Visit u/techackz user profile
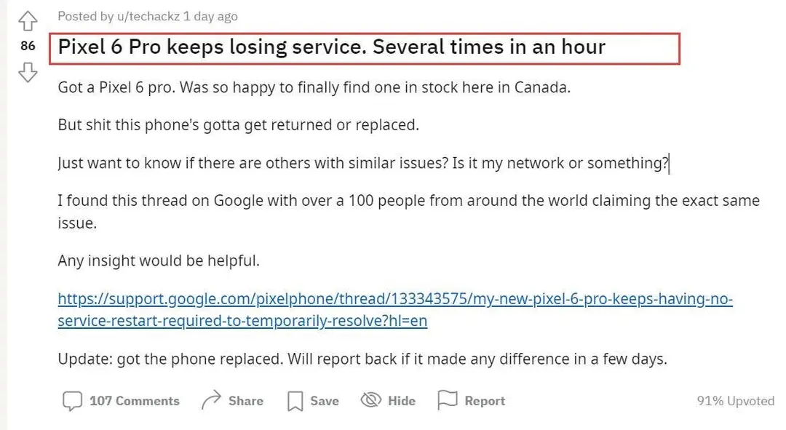Screen dimensions: 786x430 (x=148, y=17)
